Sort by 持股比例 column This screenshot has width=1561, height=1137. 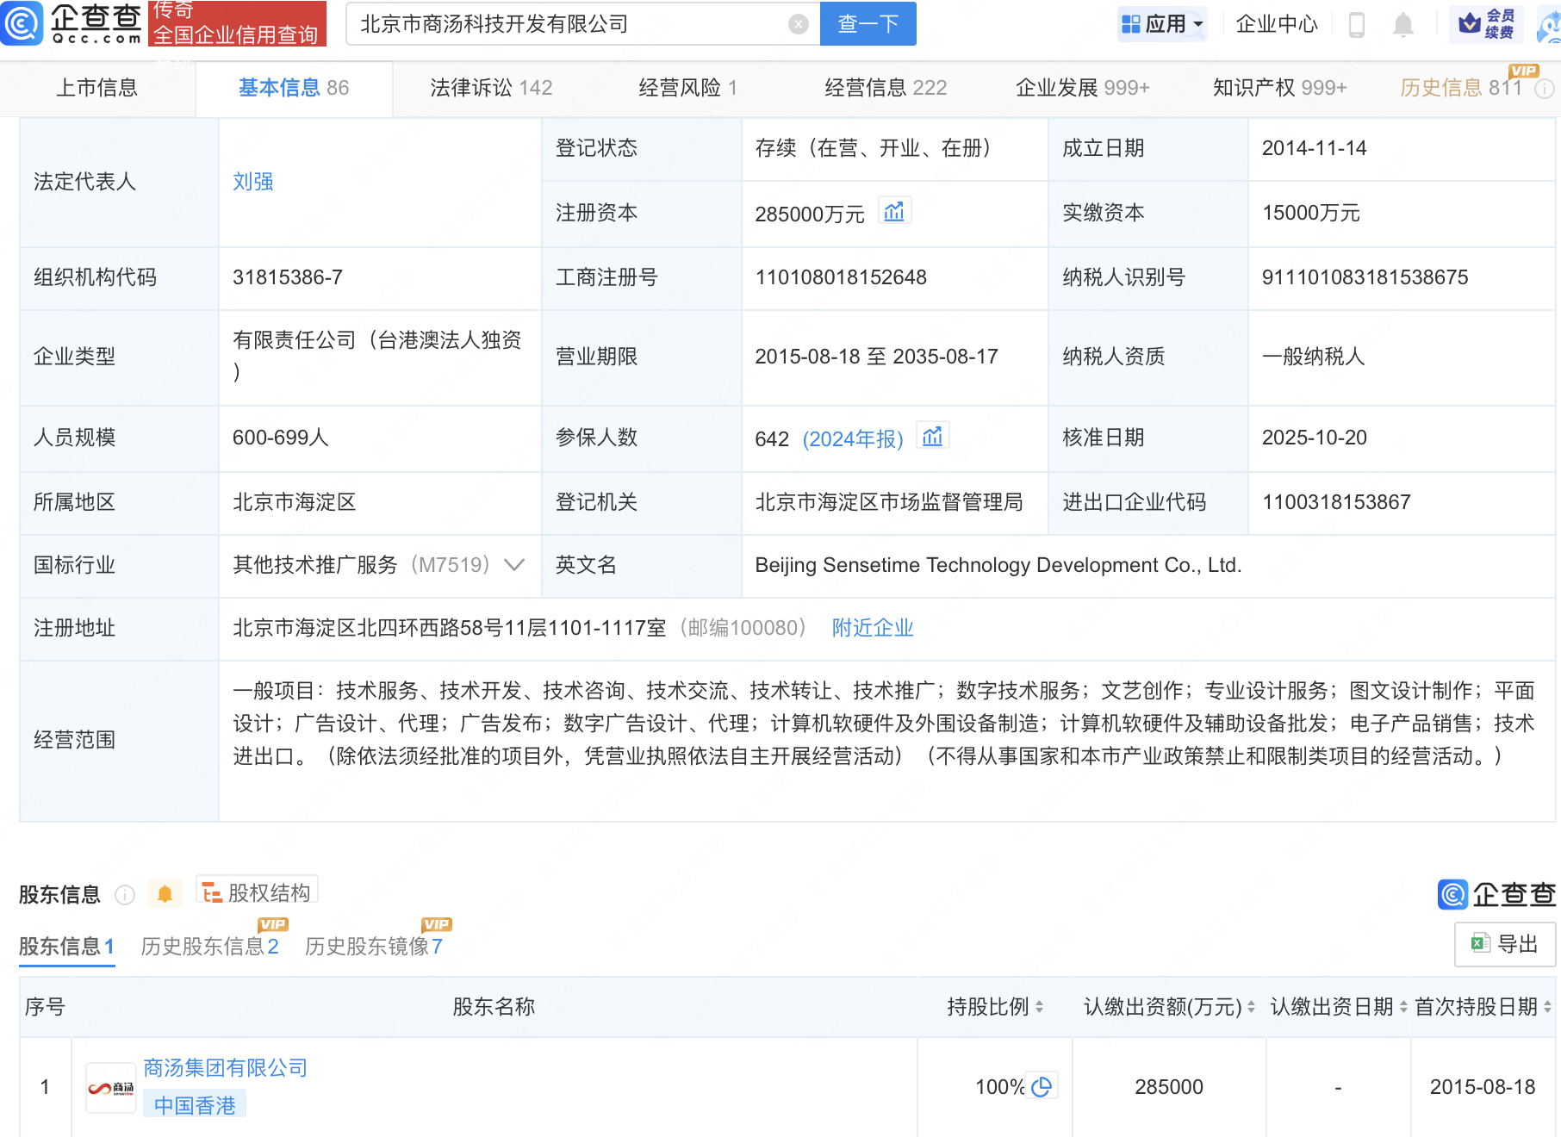[x=1039, y=1007]
